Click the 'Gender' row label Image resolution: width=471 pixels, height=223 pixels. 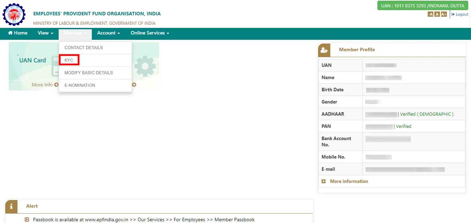(x=329, y=102)
